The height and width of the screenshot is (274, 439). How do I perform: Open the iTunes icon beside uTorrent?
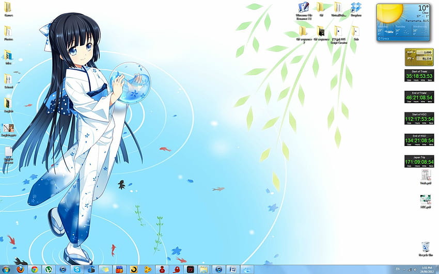[62, 269]
